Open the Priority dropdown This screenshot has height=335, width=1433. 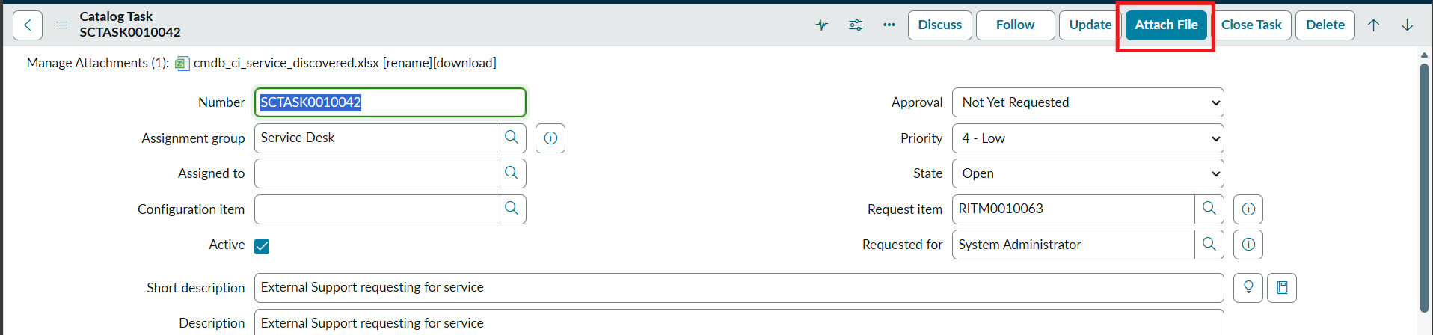(1087, 138)
